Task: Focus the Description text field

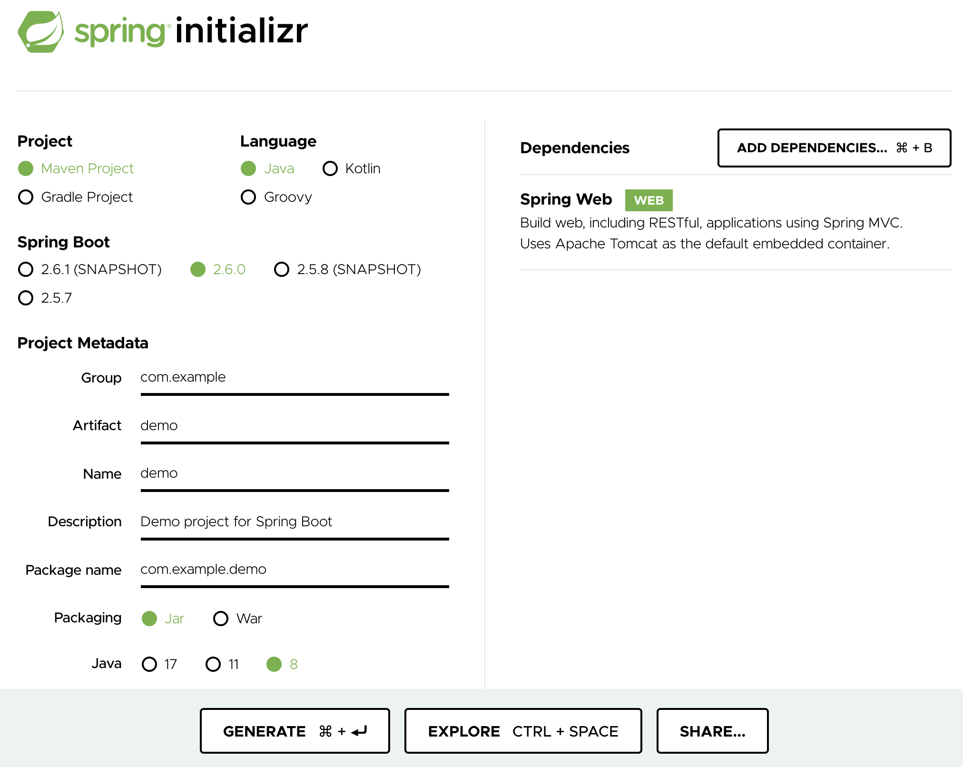Action: click(x=294, y=521)
